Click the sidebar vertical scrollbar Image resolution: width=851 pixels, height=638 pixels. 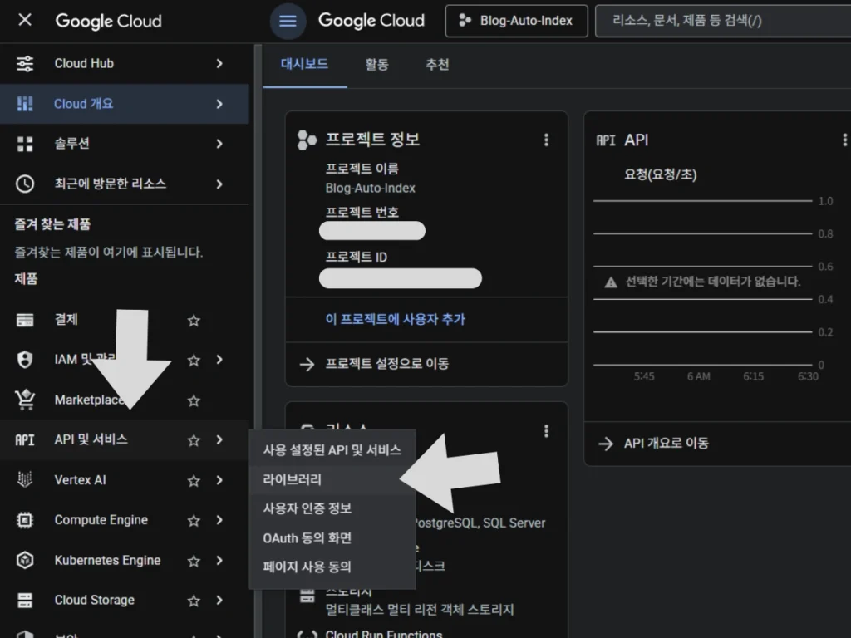[258, 341]
